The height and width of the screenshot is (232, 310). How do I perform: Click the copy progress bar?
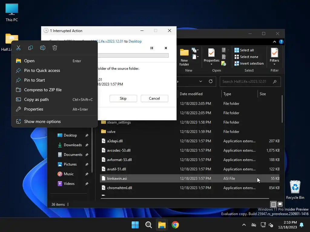pyautogui.click(x=133, y=56)
